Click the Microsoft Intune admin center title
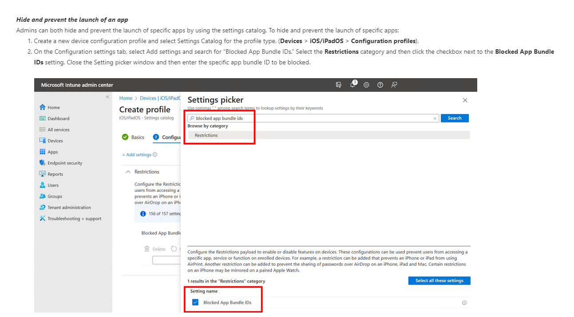Viewport: 574px width, 317px height. click(x=77, y=85)
